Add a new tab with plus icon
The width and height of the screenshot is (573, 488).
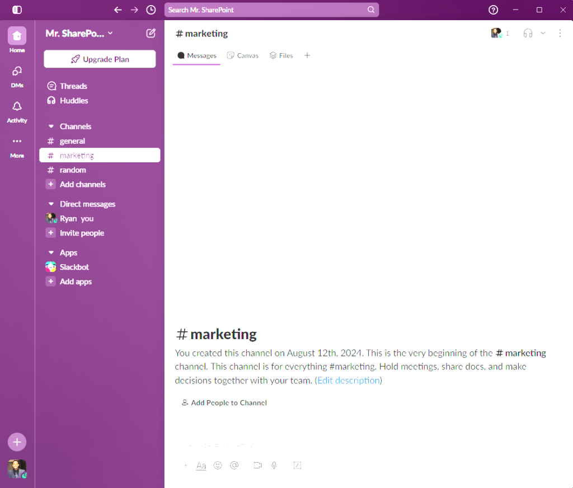(307, 55)
